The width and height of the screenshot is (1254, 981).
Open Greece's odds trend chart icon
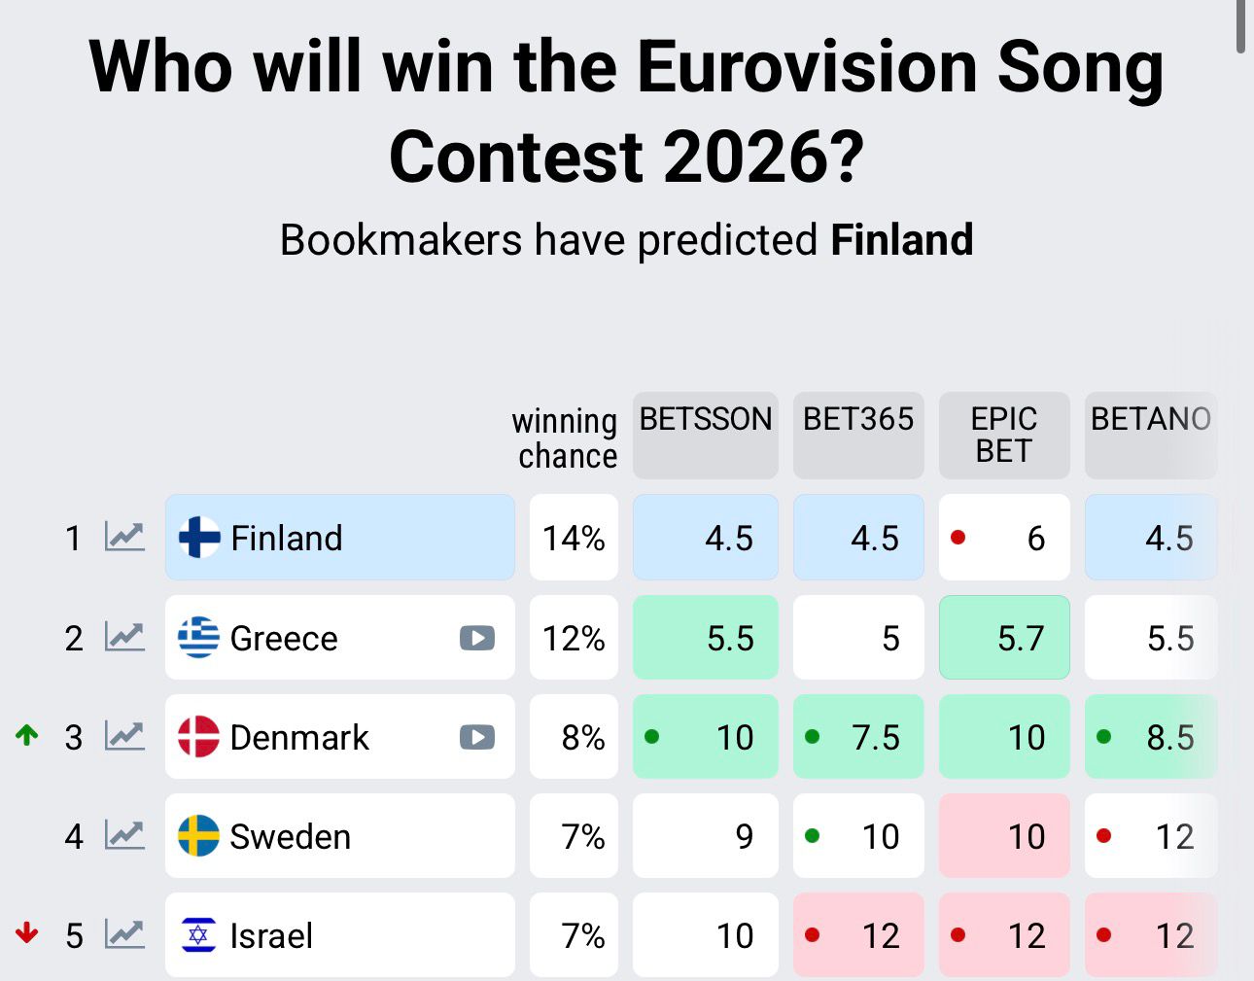pos(124,638)
